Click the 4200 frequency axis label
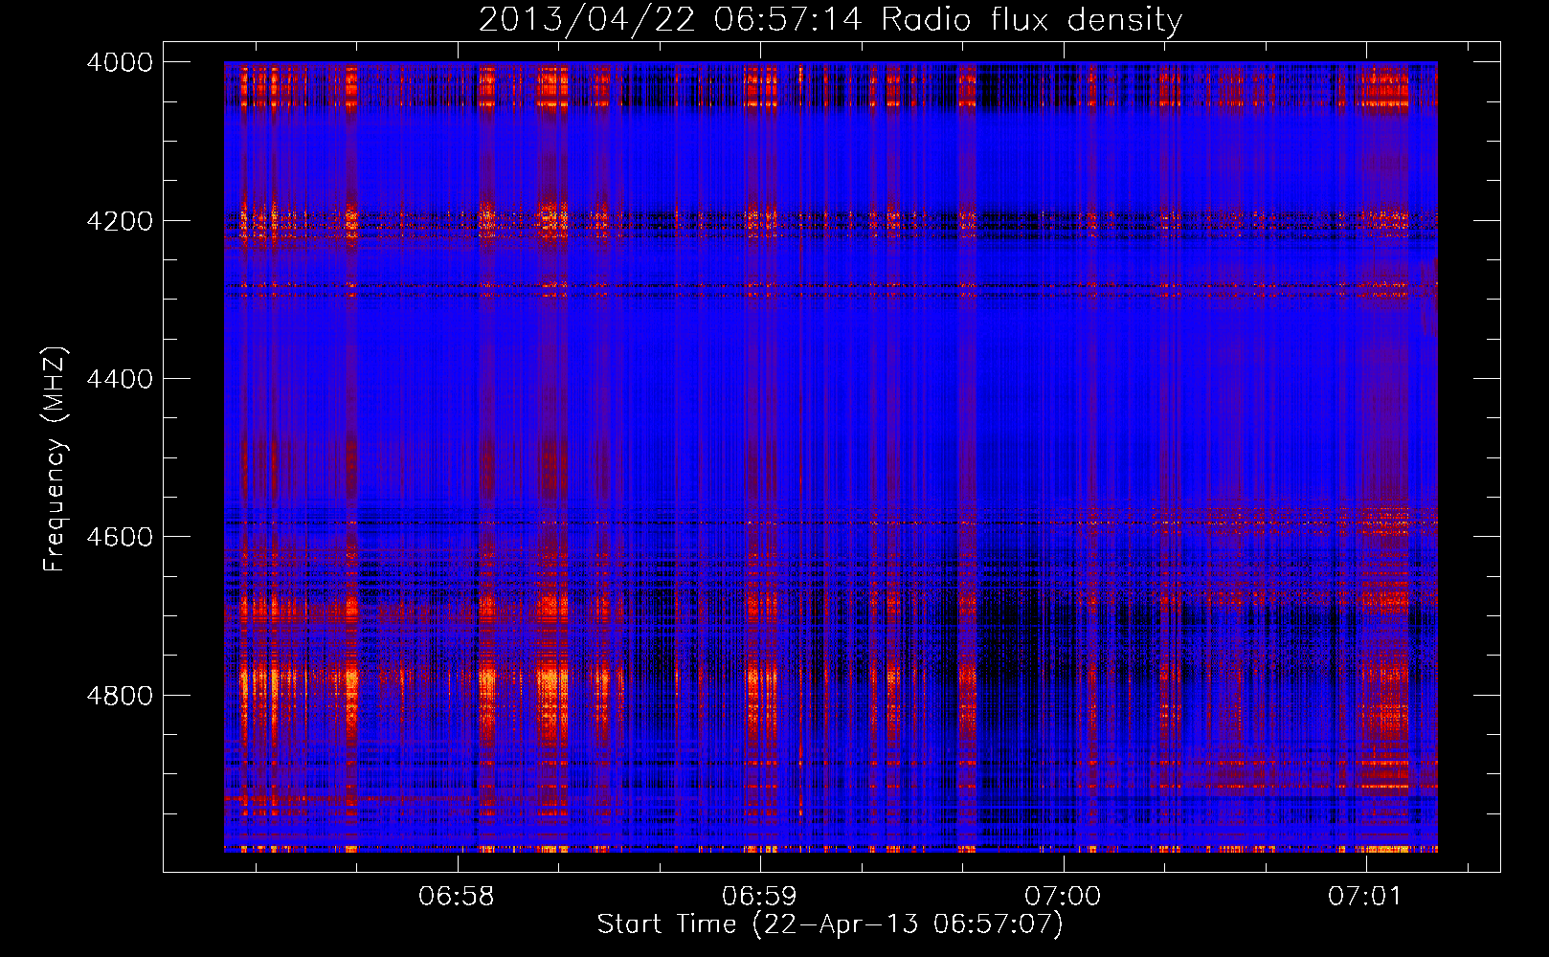The image size is (1549, 957). click(x=120, y=220)
